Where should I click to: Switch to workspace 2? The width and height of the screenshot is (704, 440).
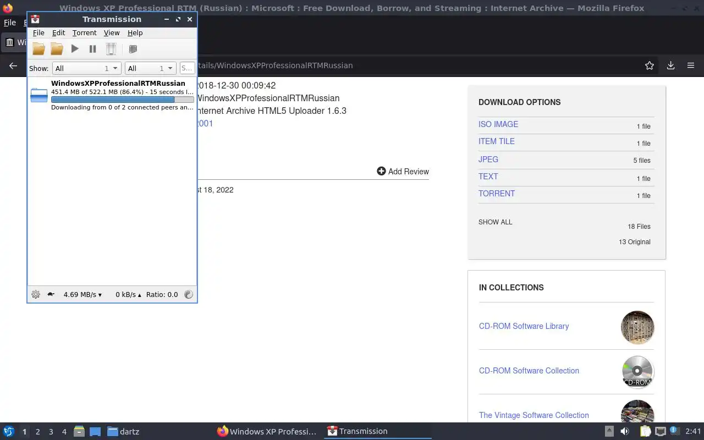[x=37, y=432]
